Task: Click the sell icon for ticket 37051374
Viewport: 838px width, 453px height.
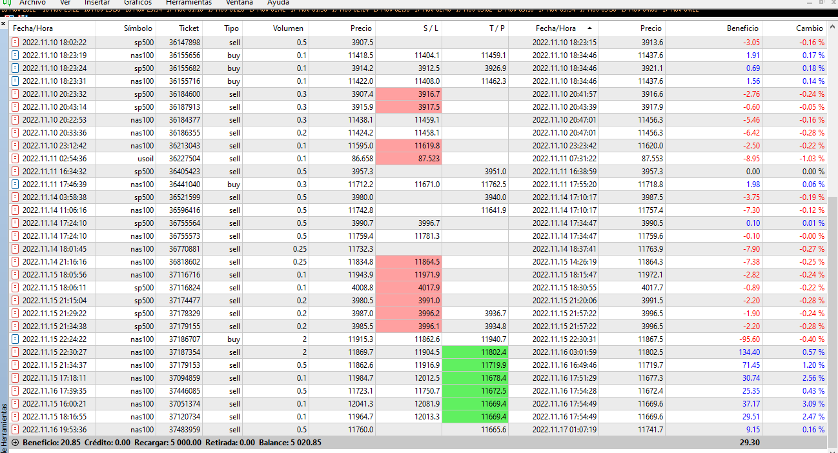Action: point(15,404)
